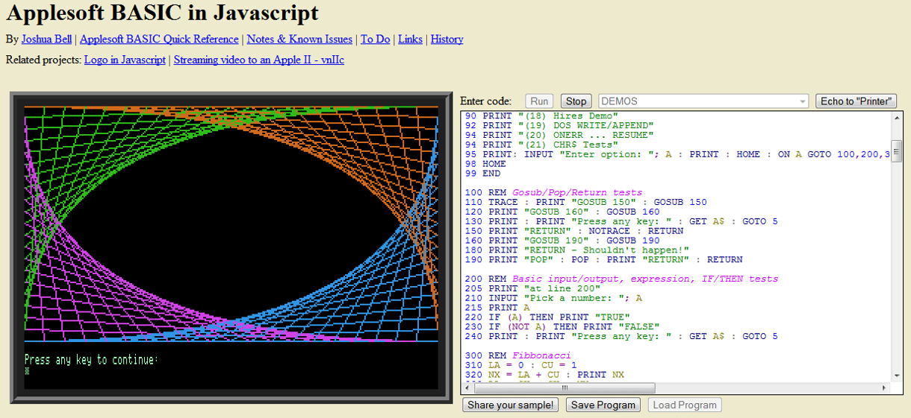Click the Applesoft BASIC in Javascript heading
911x418 pixels.
(x=162, y=13)
